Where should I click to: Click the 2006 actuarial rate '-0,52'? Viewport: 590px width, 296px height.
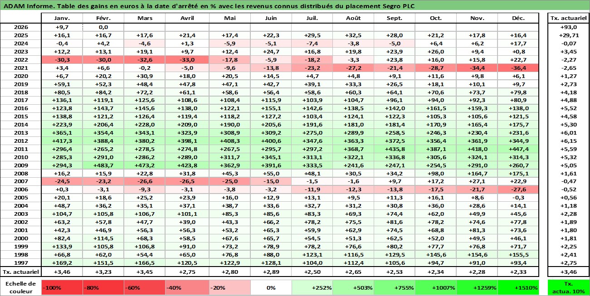coord(568,189)
